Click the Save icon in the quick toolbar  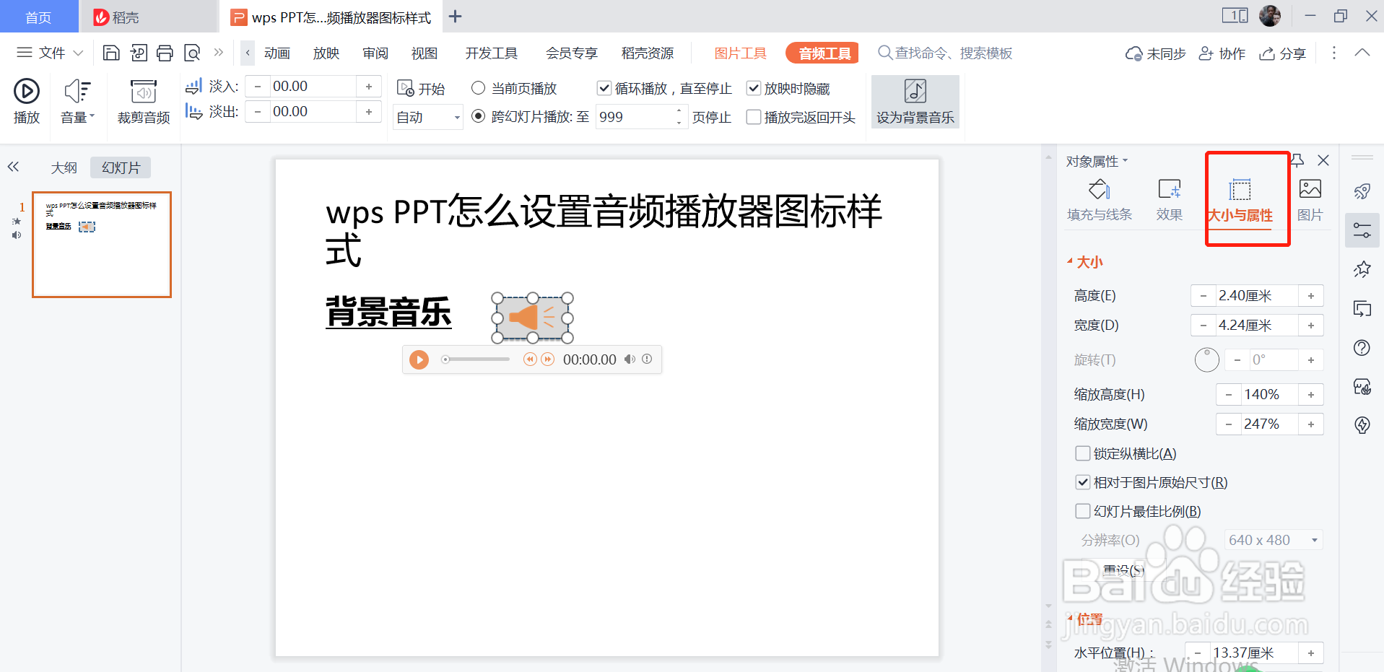pyautogui.click(x=111, y=53)
